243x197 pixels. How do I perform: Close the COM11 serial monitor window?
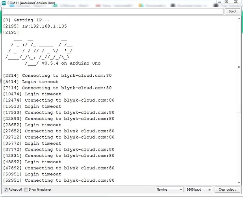click(236, 2)
